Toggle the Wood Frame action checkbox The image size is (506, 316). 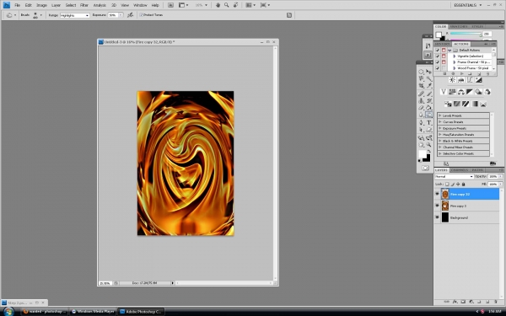tap(437, 68)
